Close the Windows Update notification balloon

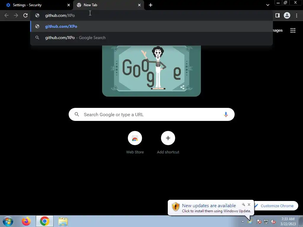(249, 205)
